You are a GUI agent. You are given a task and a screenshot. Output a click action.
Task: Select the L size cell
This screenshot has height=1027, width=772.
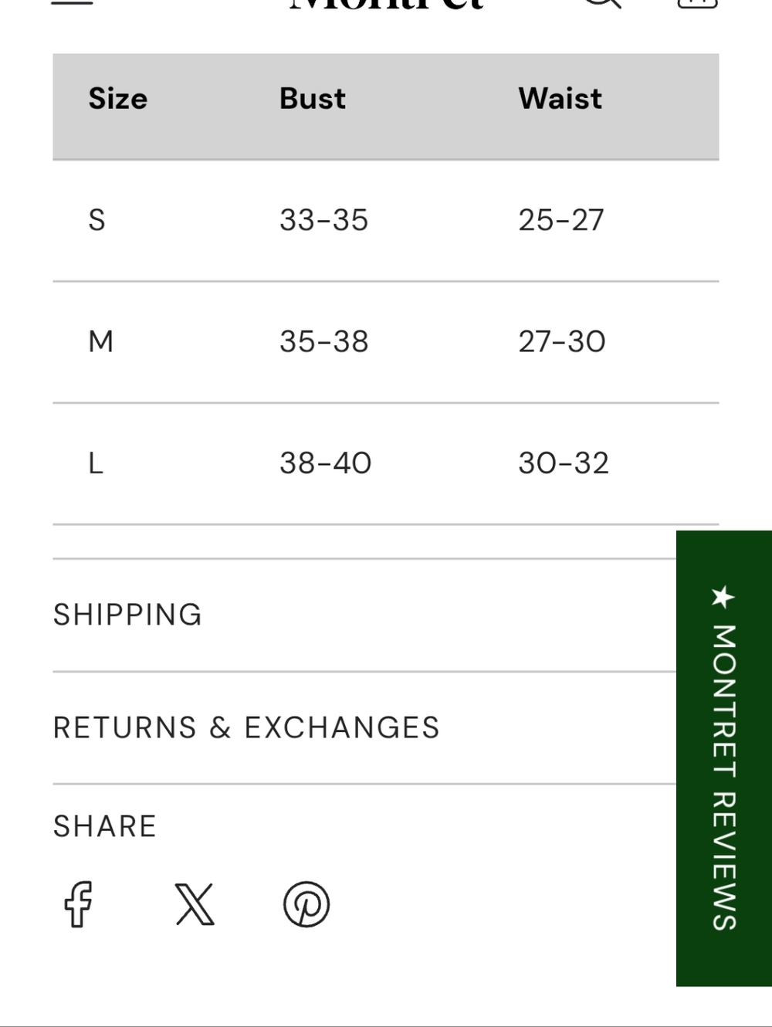coord(96,463)
